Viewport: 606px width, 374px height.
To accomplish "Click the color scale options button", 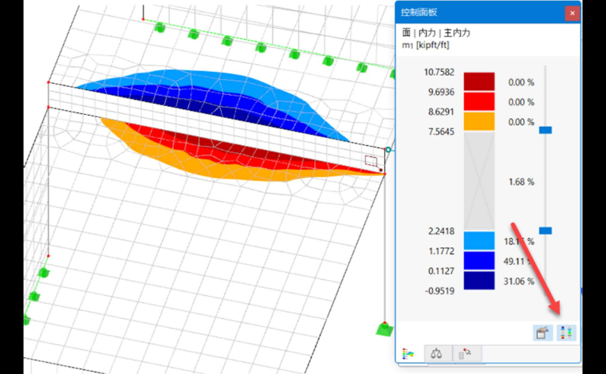I will click(566, 333).
